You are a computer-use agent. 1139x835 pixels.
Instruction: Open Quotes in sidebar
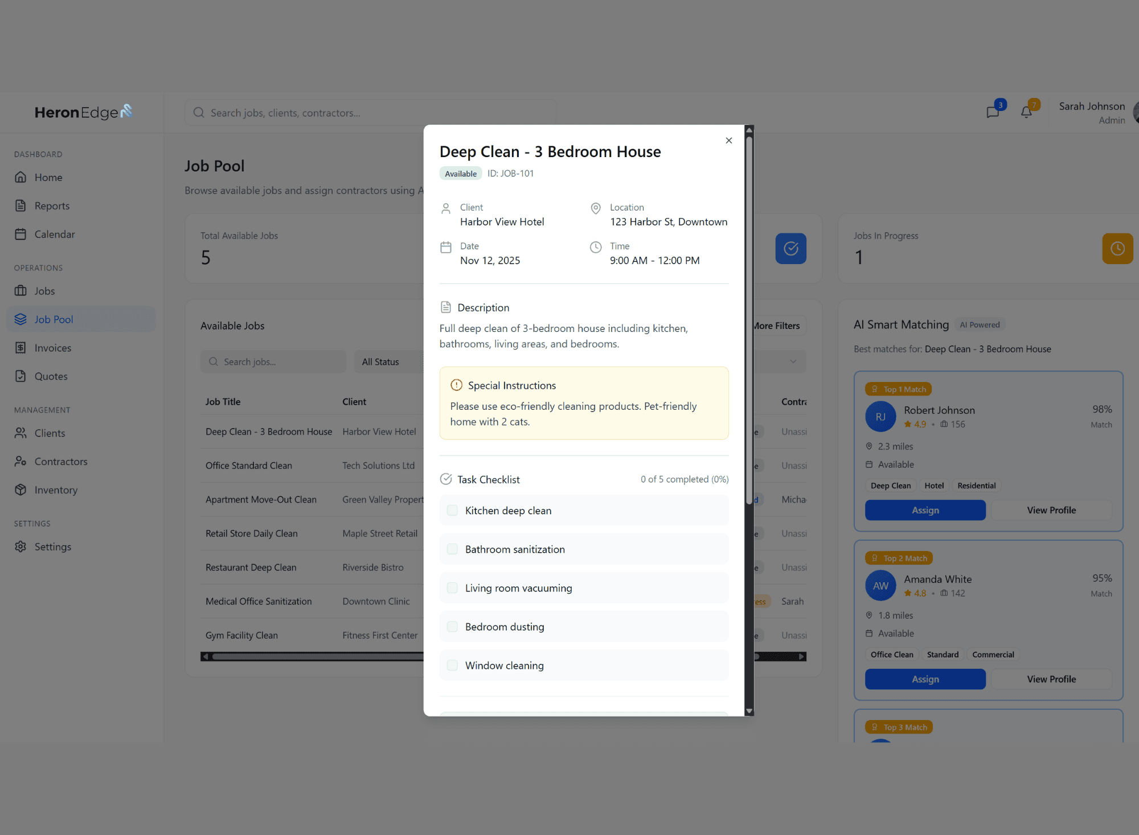81,376
